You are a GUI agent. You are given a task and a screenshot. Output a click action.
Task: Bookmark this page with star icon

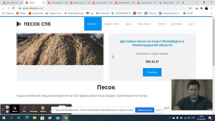pos(190,8)
